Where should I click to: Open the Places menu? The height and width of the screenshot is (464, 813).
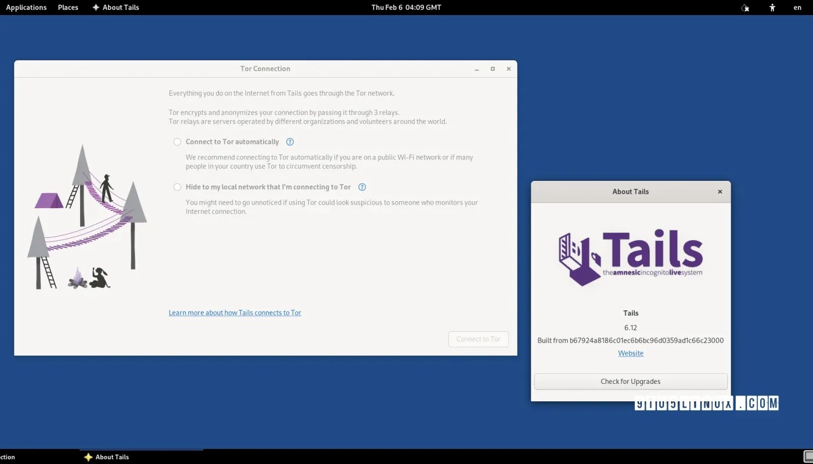pos(68,8)
